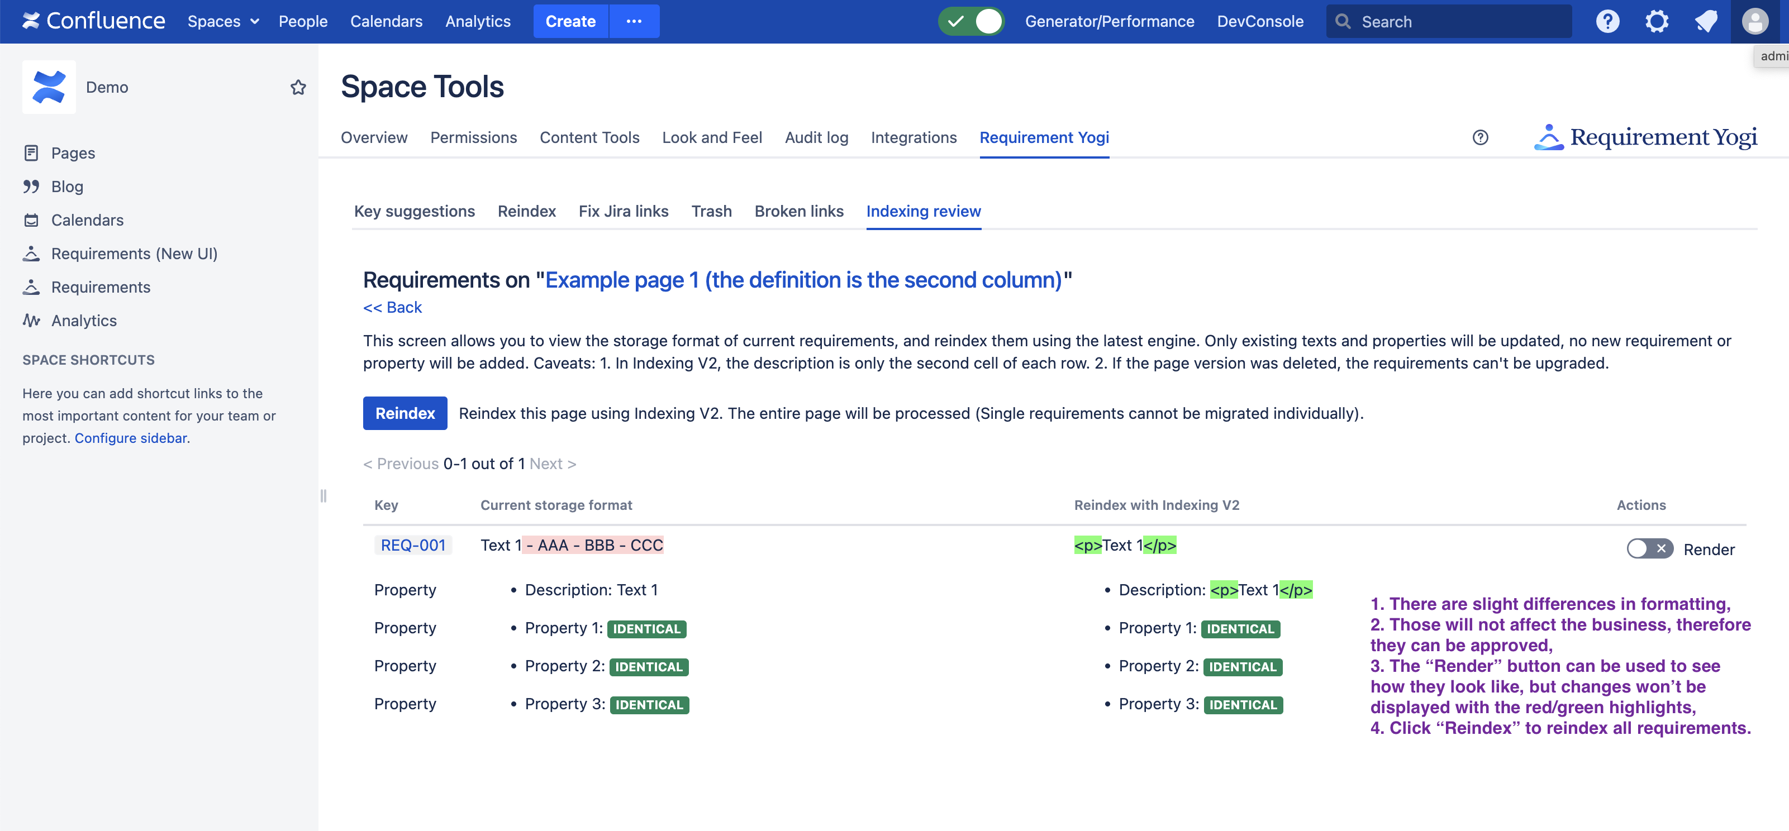The width and height of the screenshot is (1789, 831).
Task: Open the Content Tools tab
Action: 589,137
